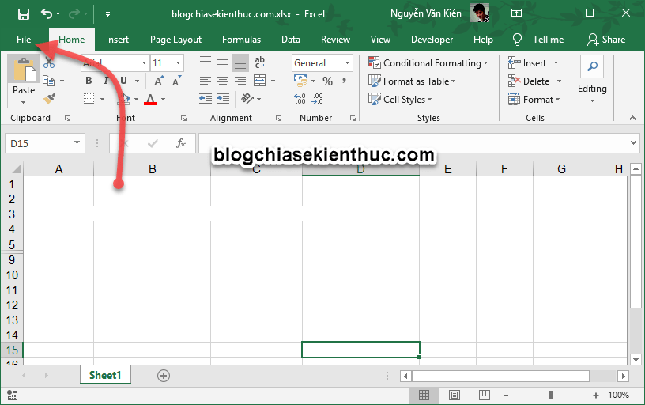Viewport: 645px width, 405px height.
Task: Toggle bold formatting
Action: pyautogui.click(x=89, y=81)
